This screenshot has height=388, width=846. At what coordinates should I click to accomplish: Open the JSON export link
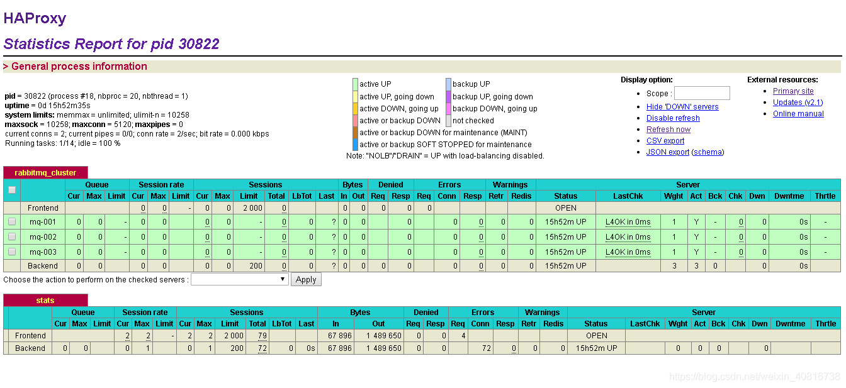coord(668,152)
